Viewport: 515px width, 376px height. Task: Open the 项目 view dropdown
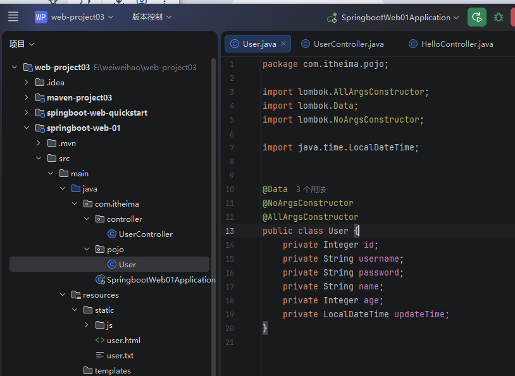pos(22,44)
